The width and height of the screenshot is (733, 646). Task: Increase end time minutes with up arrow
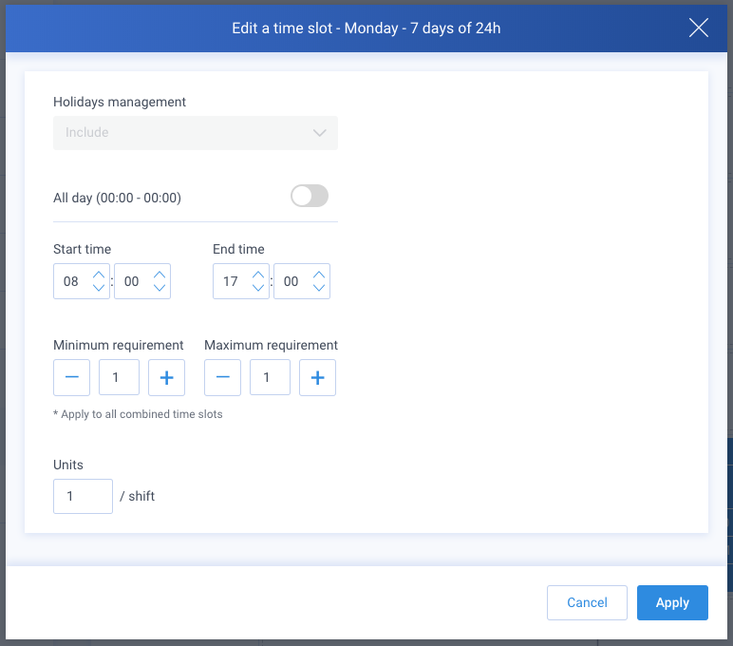[319, 275]
